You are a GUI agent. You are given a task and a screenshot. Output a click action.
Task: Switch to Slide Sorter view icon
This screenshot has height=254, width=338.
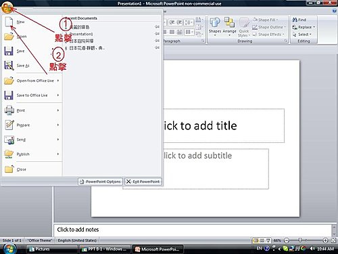[x=262, y=240]
